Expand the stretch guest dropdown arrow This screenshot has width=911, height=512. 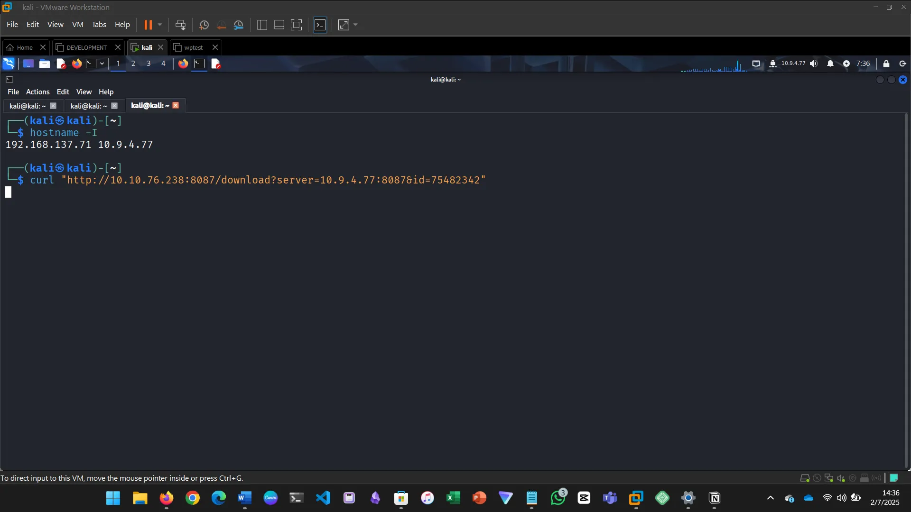point(355,25)
